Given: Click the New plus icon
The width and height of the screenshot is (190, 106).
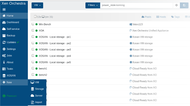Looking at the screenshot, I should coord(4,82).
